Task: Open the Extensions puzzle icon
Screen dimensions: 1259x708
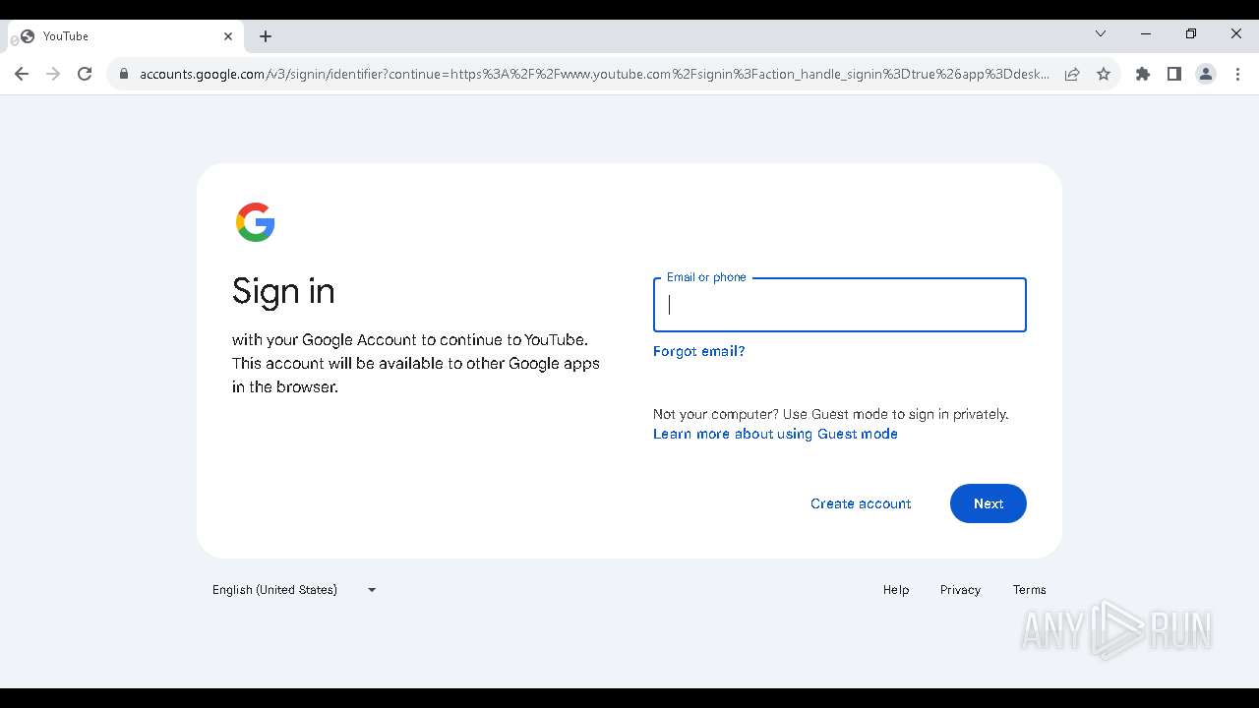Action: [1143, 74]
